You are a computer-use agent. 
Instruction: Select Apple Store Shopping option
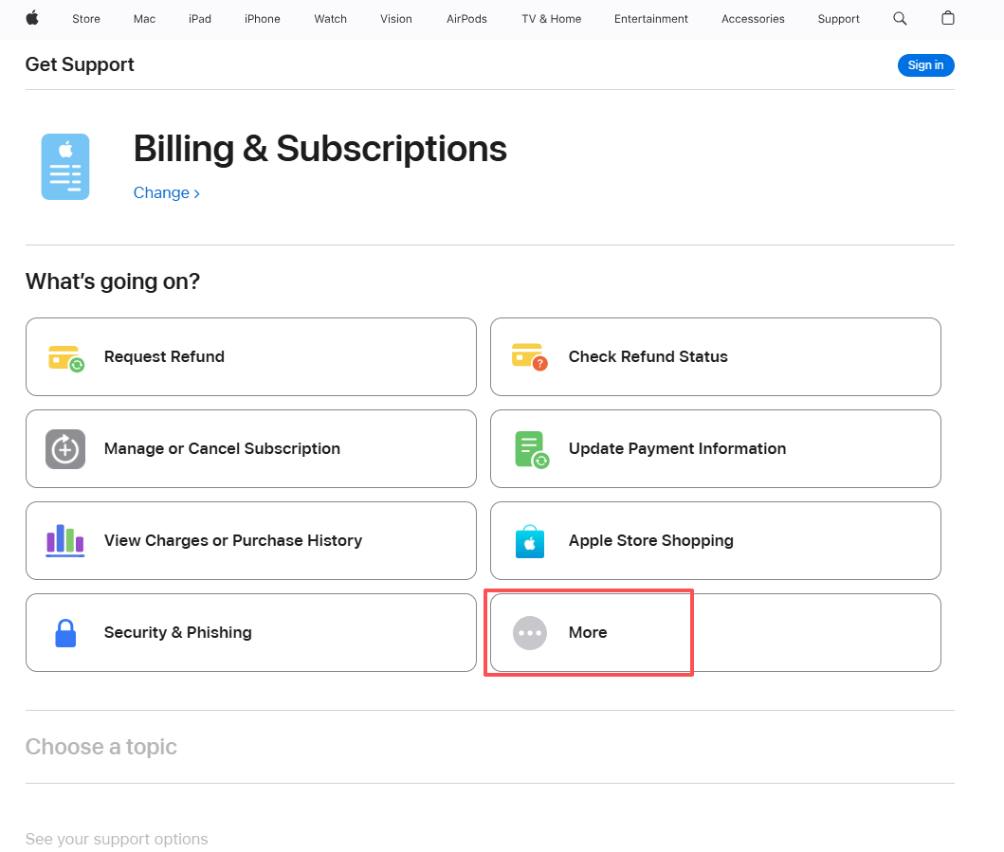[715, 541]
